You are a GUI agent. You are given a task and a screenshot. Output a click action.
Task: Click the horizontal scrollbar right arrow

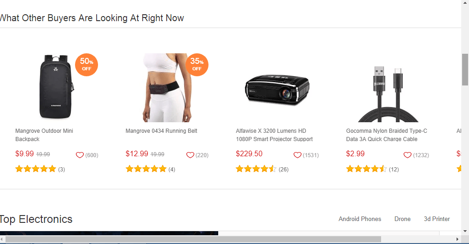click(457, 239)
